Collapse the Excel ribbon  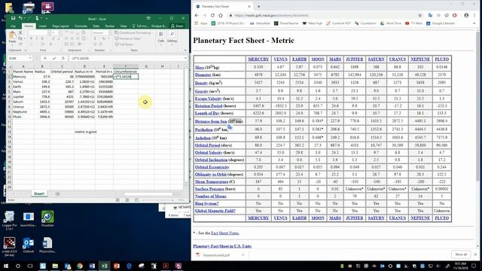click(x=185, y=50)
